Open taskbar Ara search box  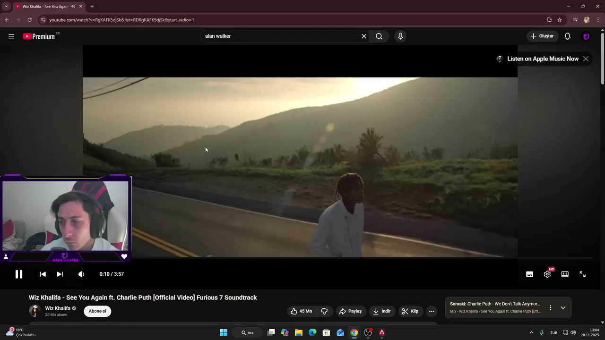pyautogui.click(x=248, y=332)
